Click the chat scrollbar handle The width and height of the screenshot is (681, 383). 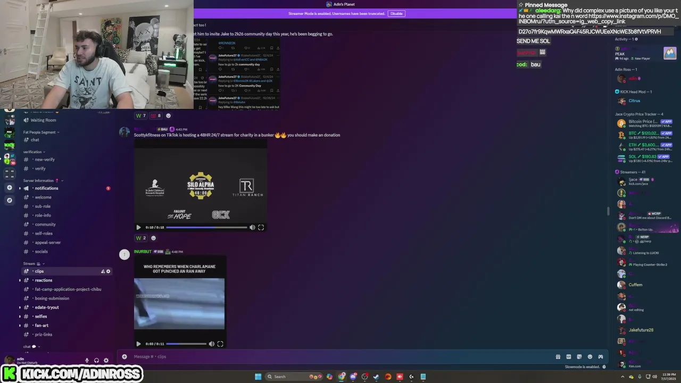coord(608,211)
